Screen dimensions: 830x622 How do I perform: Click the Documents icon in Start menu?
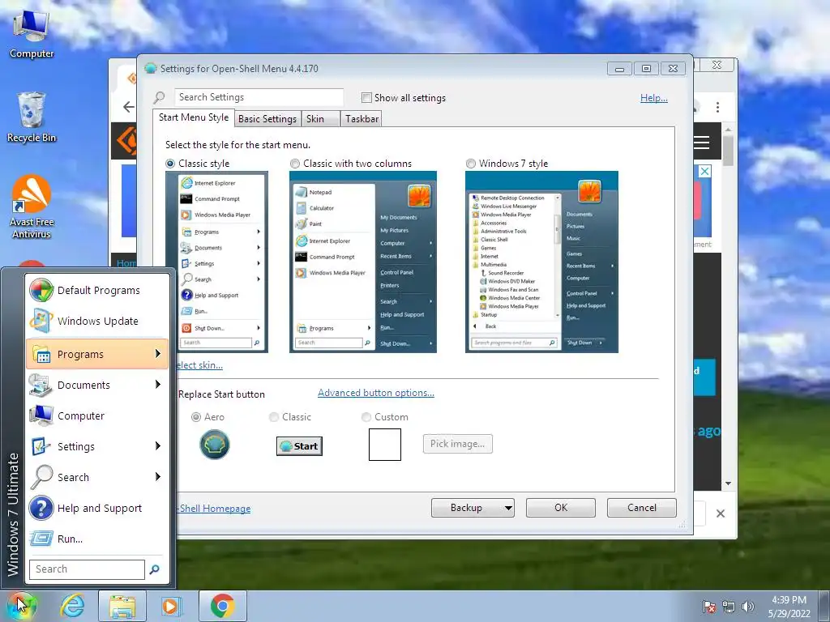(41, 385)
